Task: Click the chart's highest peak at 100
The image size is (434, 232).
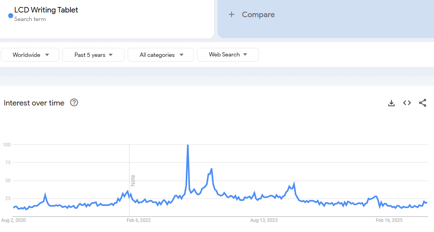Action: coord(188,145)
